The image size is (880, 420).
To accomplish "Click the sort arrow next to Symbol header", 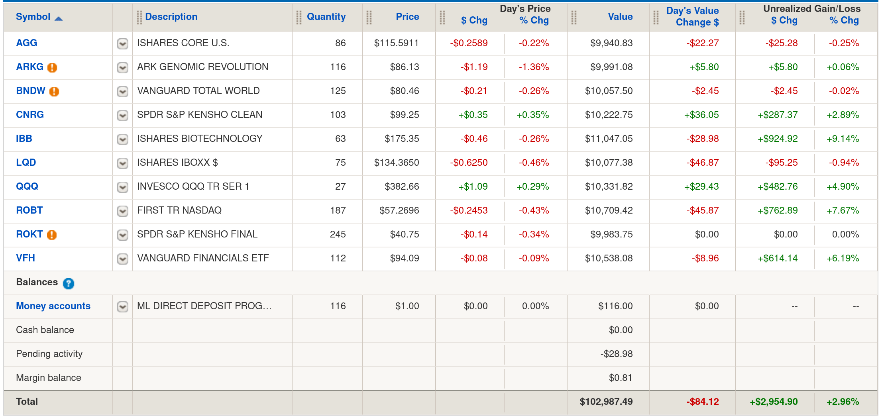I will coord(59,18).
